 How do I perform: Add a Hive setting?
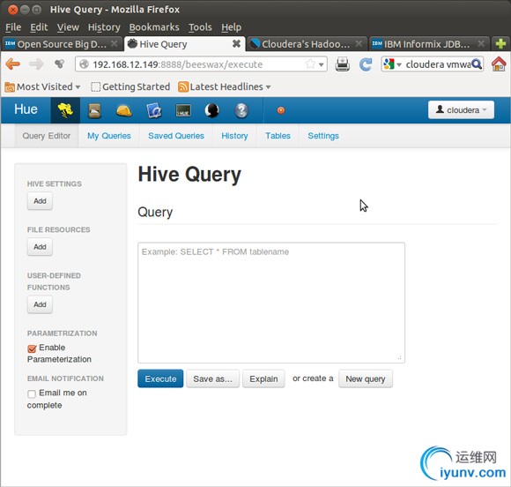(x=40, y=201)
